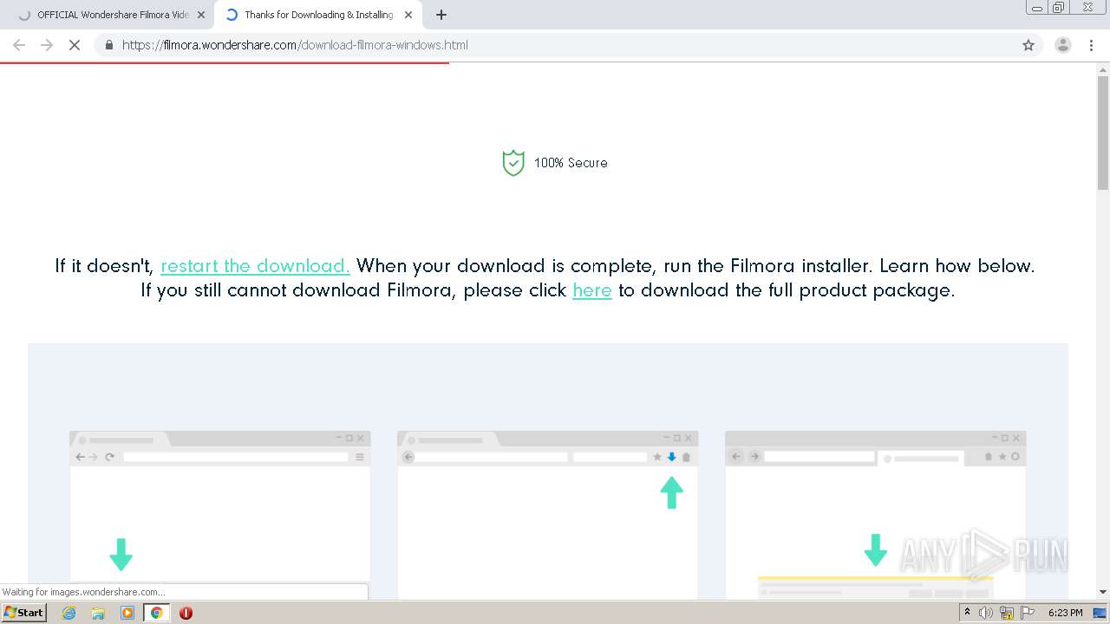Click the restart the download link
Image resolution: width=1110 pixels, height=624 pixels.
(255, 266)
